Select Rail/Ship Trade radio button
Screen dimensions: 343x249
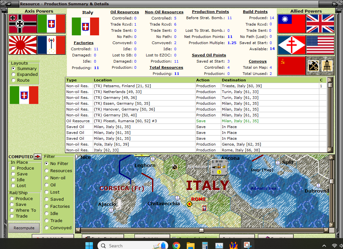coord(12,216)
